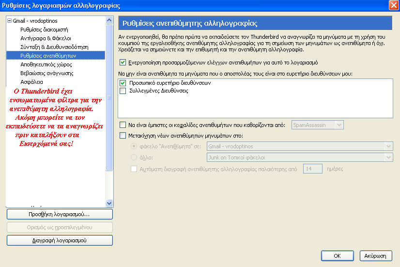Open Αντίγραφα & Φάκελοι settings page

[46, 38]
